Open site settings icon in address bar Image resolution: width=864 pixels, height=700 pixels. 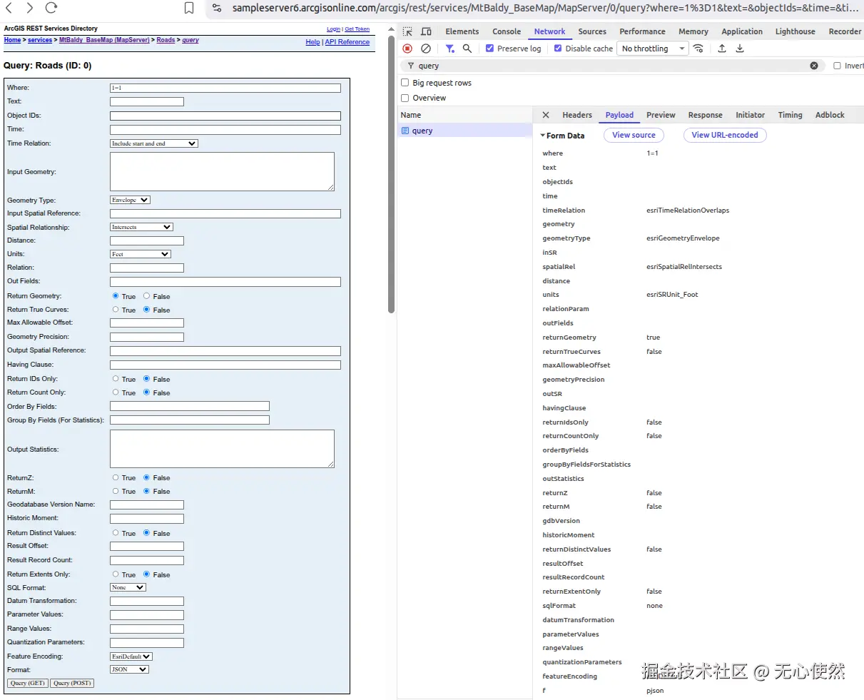tap(217, 8)
